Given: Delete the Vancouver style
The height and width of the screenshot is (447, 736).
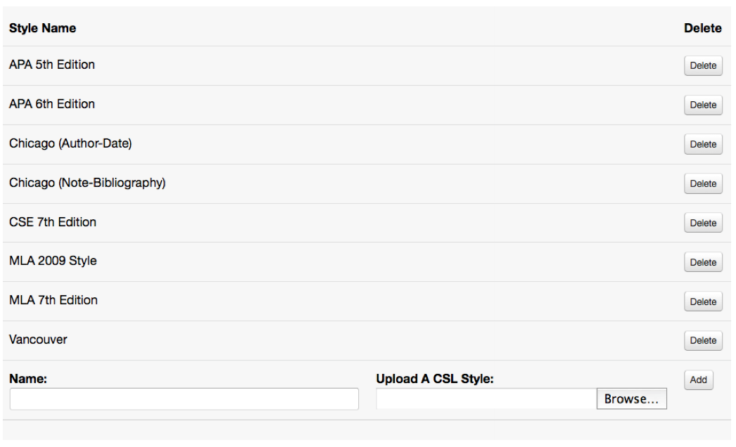Looking at the screenshot, I should [x=703, y=340].
